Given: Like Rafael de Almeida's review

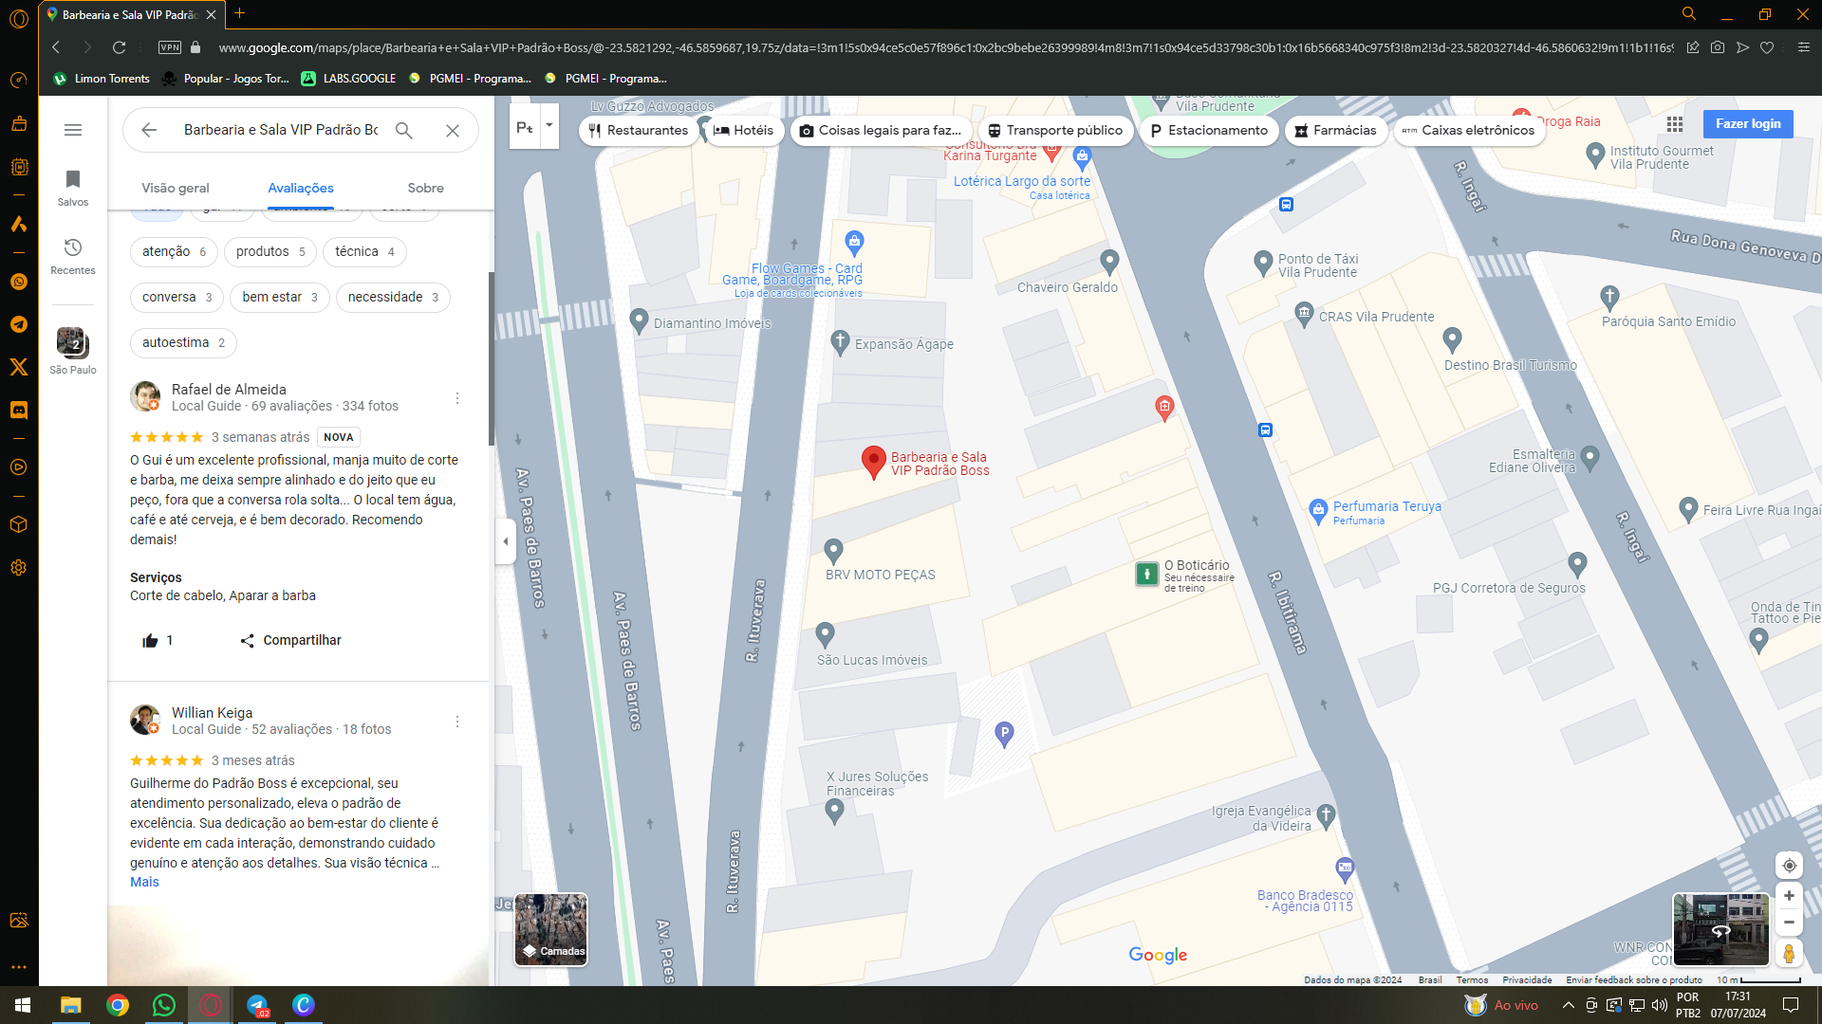Looking at the screenshot, I should (x=150, y=641).
